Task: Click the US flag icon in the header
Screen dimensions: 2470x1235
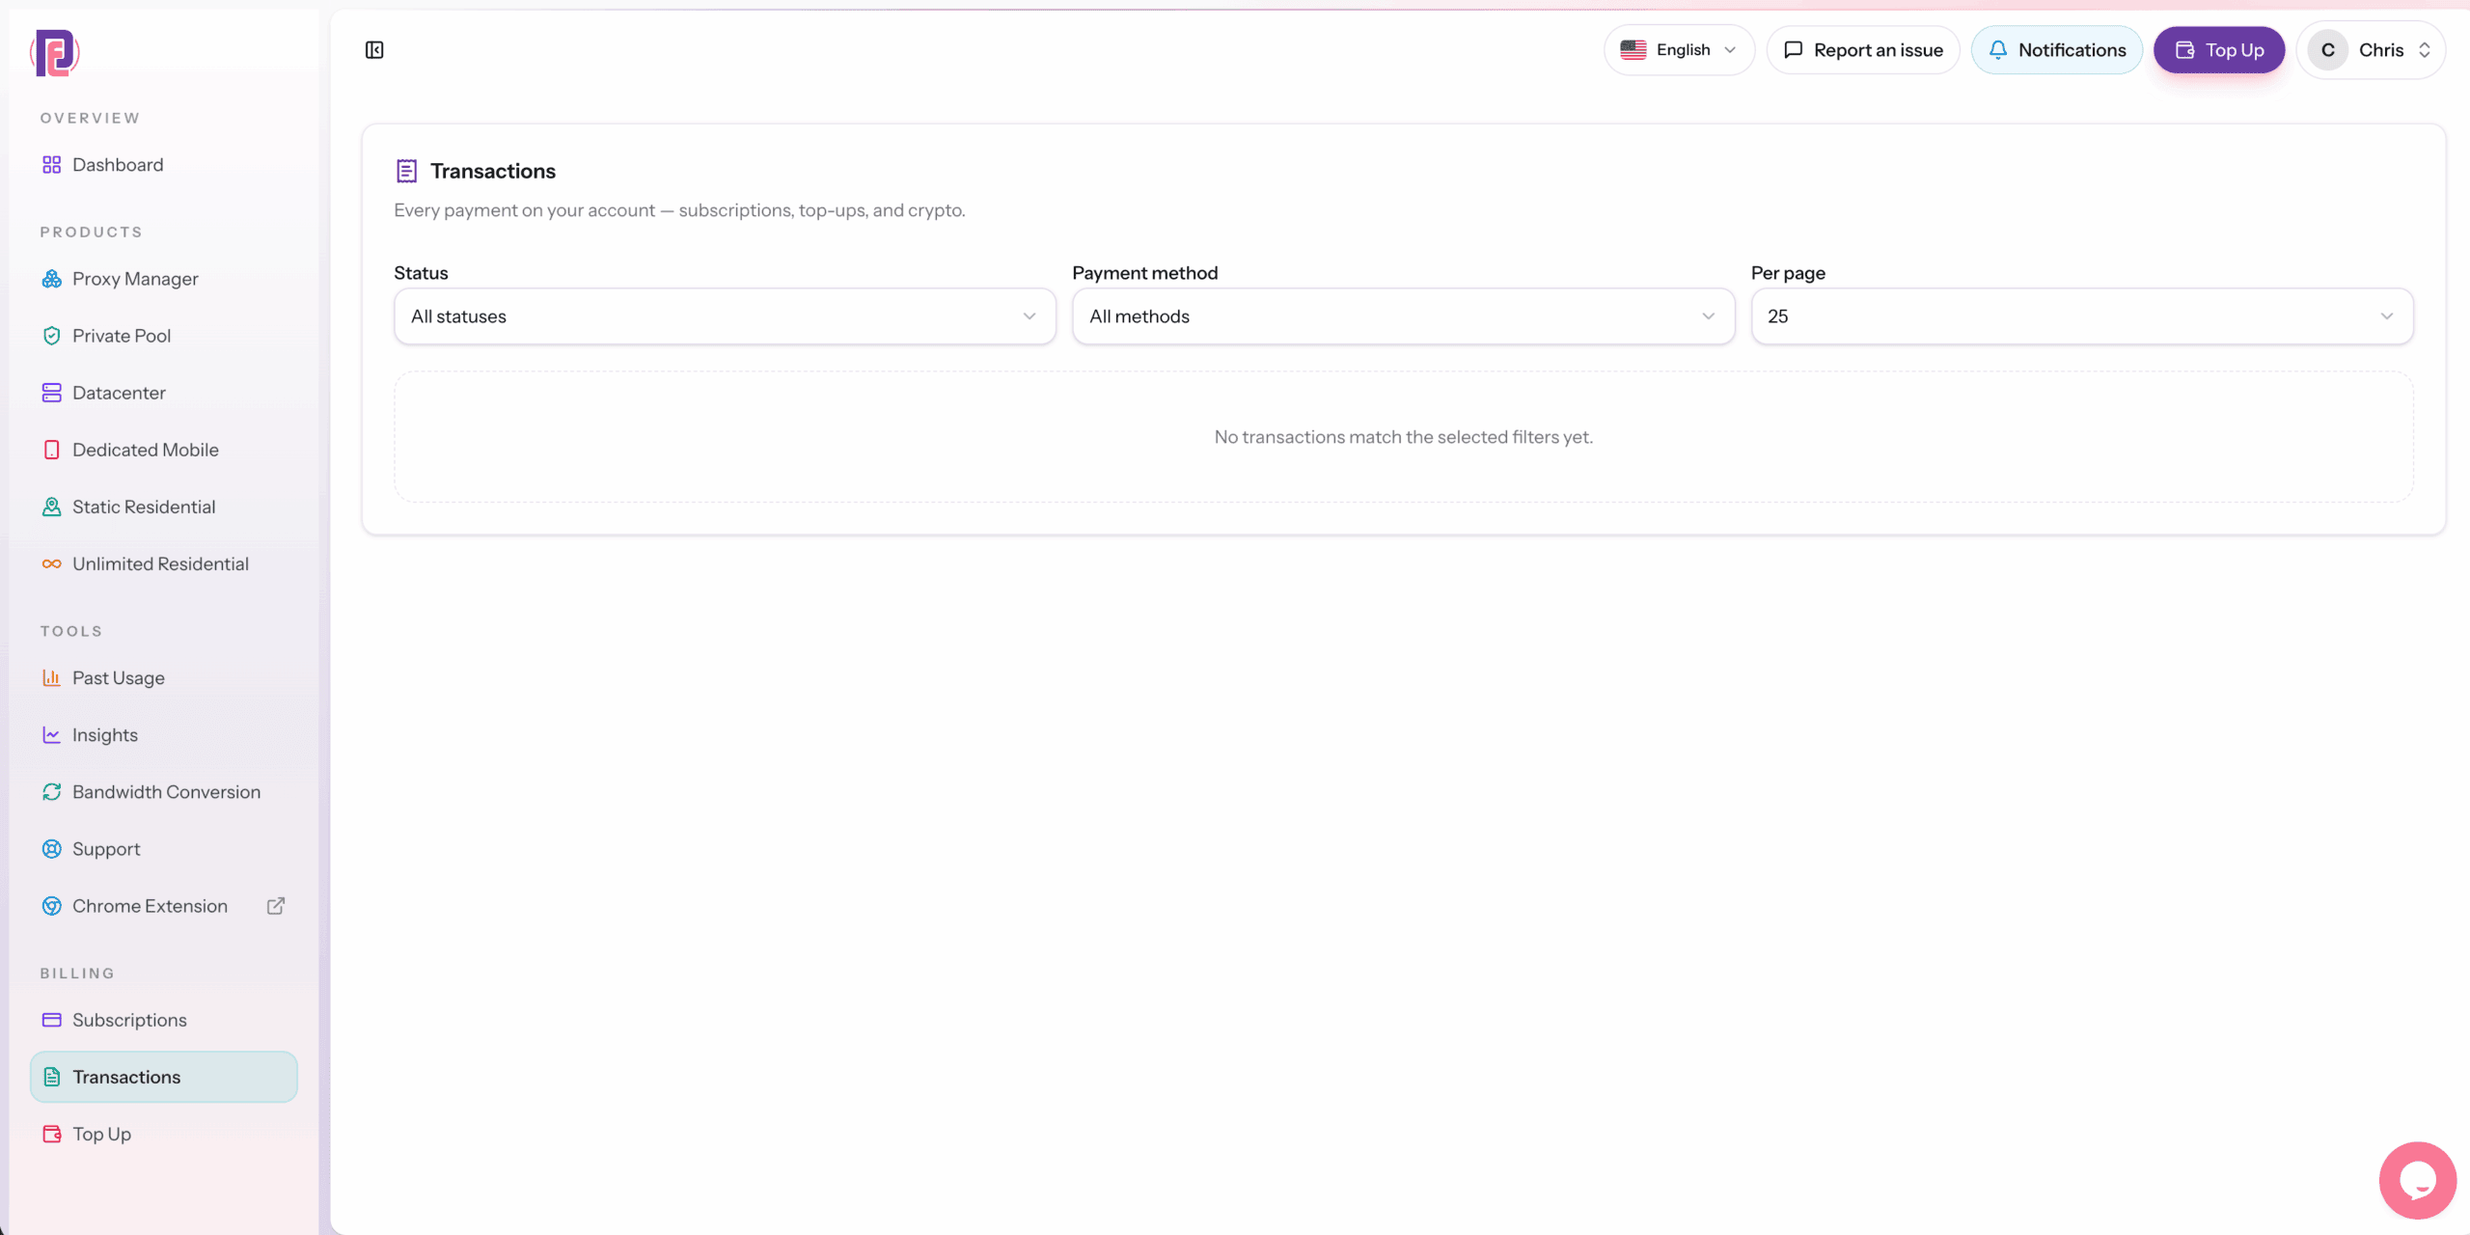Action: pyautogui.click(x=1633, y=50)
